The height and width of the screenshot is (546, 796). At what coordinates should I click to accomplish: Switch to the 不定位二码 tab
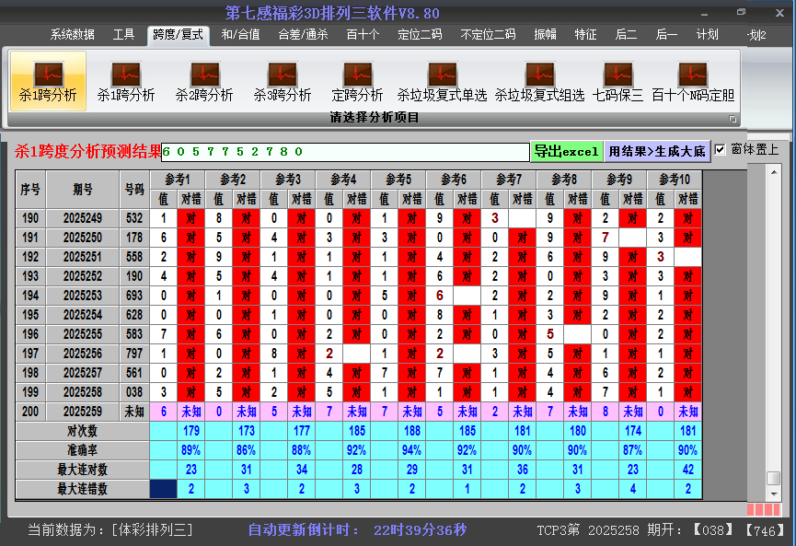coord(488,35)
